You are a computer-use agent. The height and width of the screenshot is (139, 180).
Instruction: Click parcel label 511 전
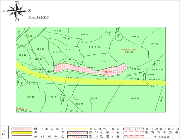(x=66, y=38)
